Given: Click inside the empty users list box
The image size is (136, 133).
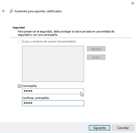Looking at the screenshot, I should click(53, 64).
